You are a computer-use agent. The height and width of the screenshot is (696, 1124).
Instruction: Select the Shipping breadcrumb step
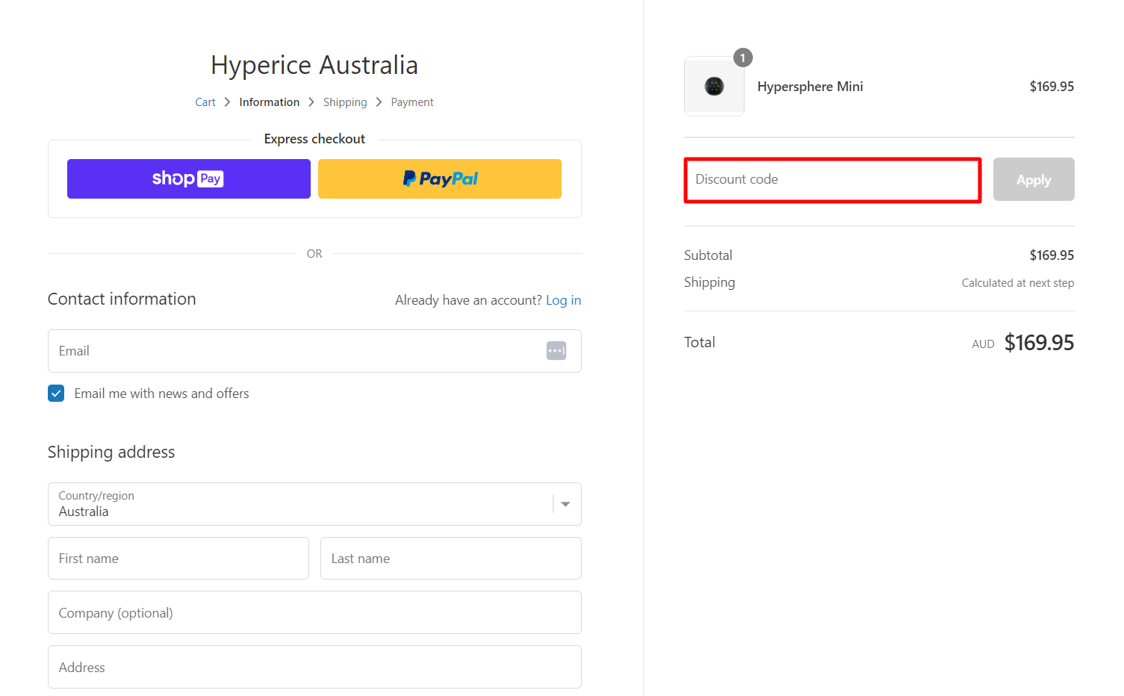[345, 102]
